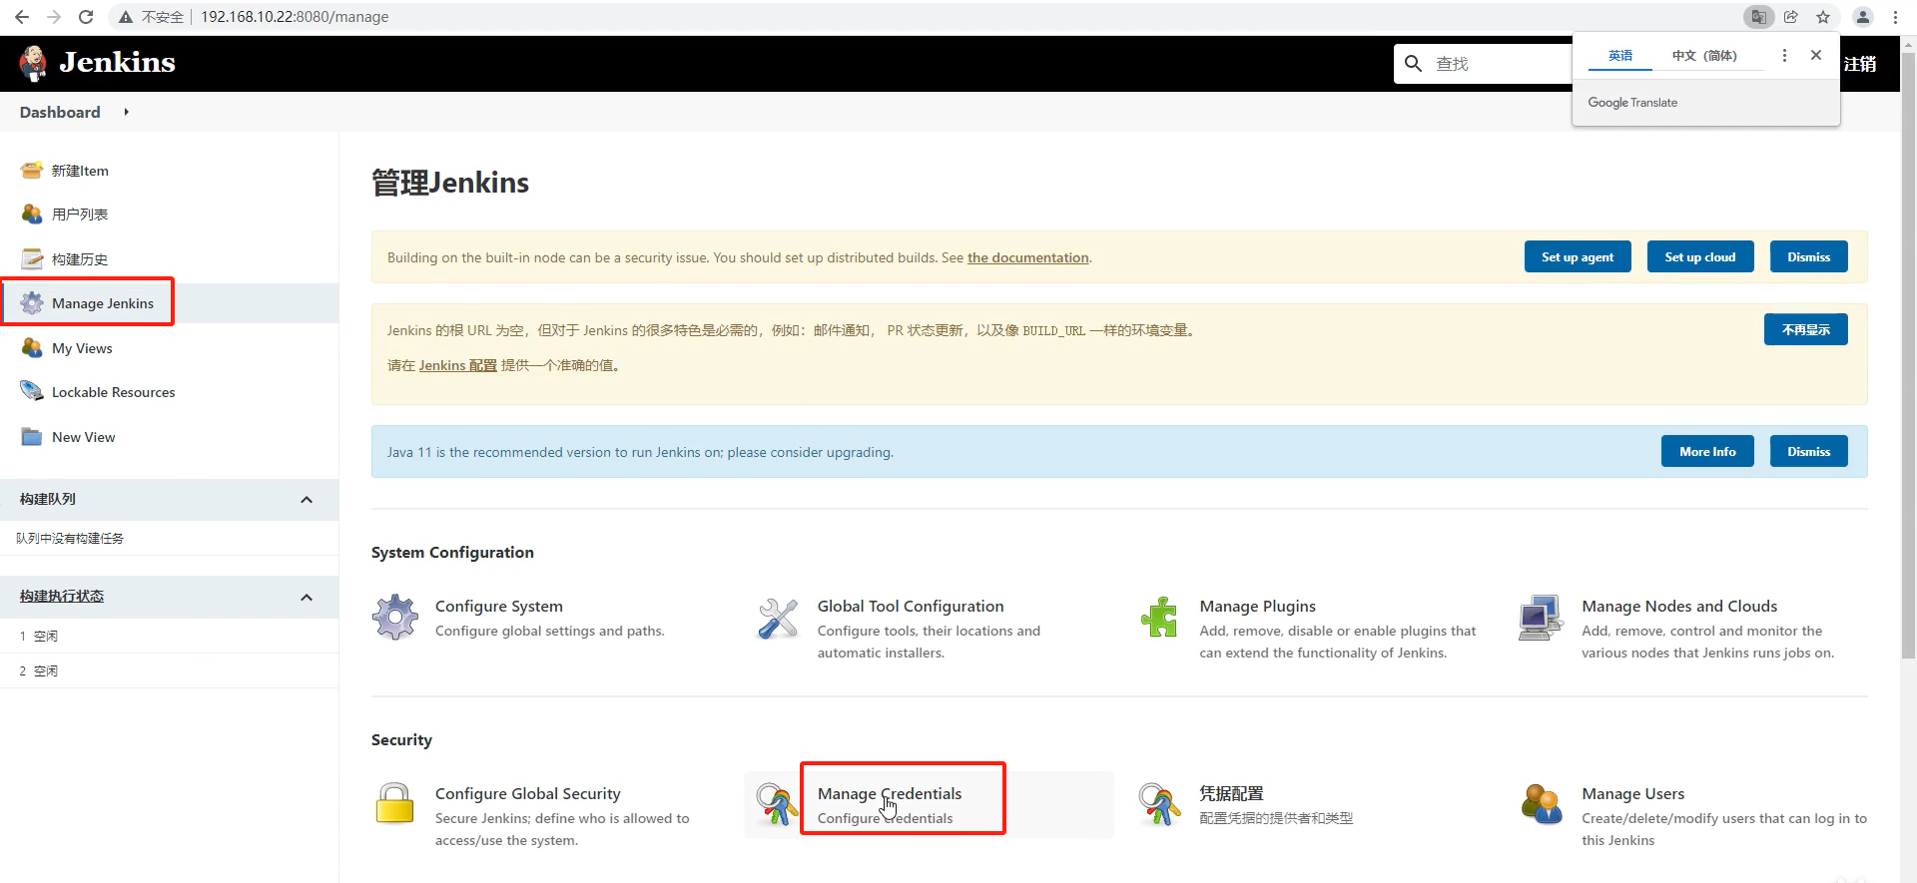Go forward with the browser forward arrow
This screenshot has height=883, width=1917.
pyautogui.click(x=54, y=17)
